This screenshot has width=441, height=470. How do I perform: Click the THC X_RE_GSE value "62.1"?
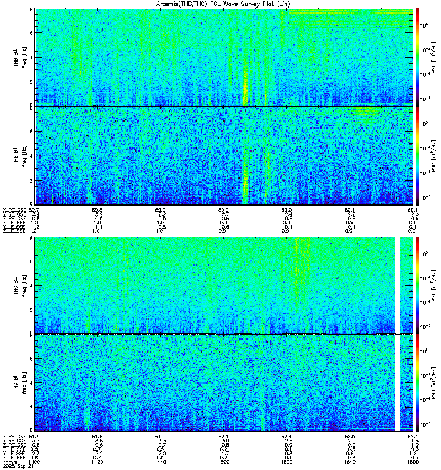click(x=223, y=437)
